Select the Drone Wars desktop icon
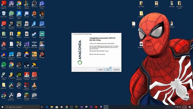The width and height of the screenshot is (193, 109). pos(34,45)
